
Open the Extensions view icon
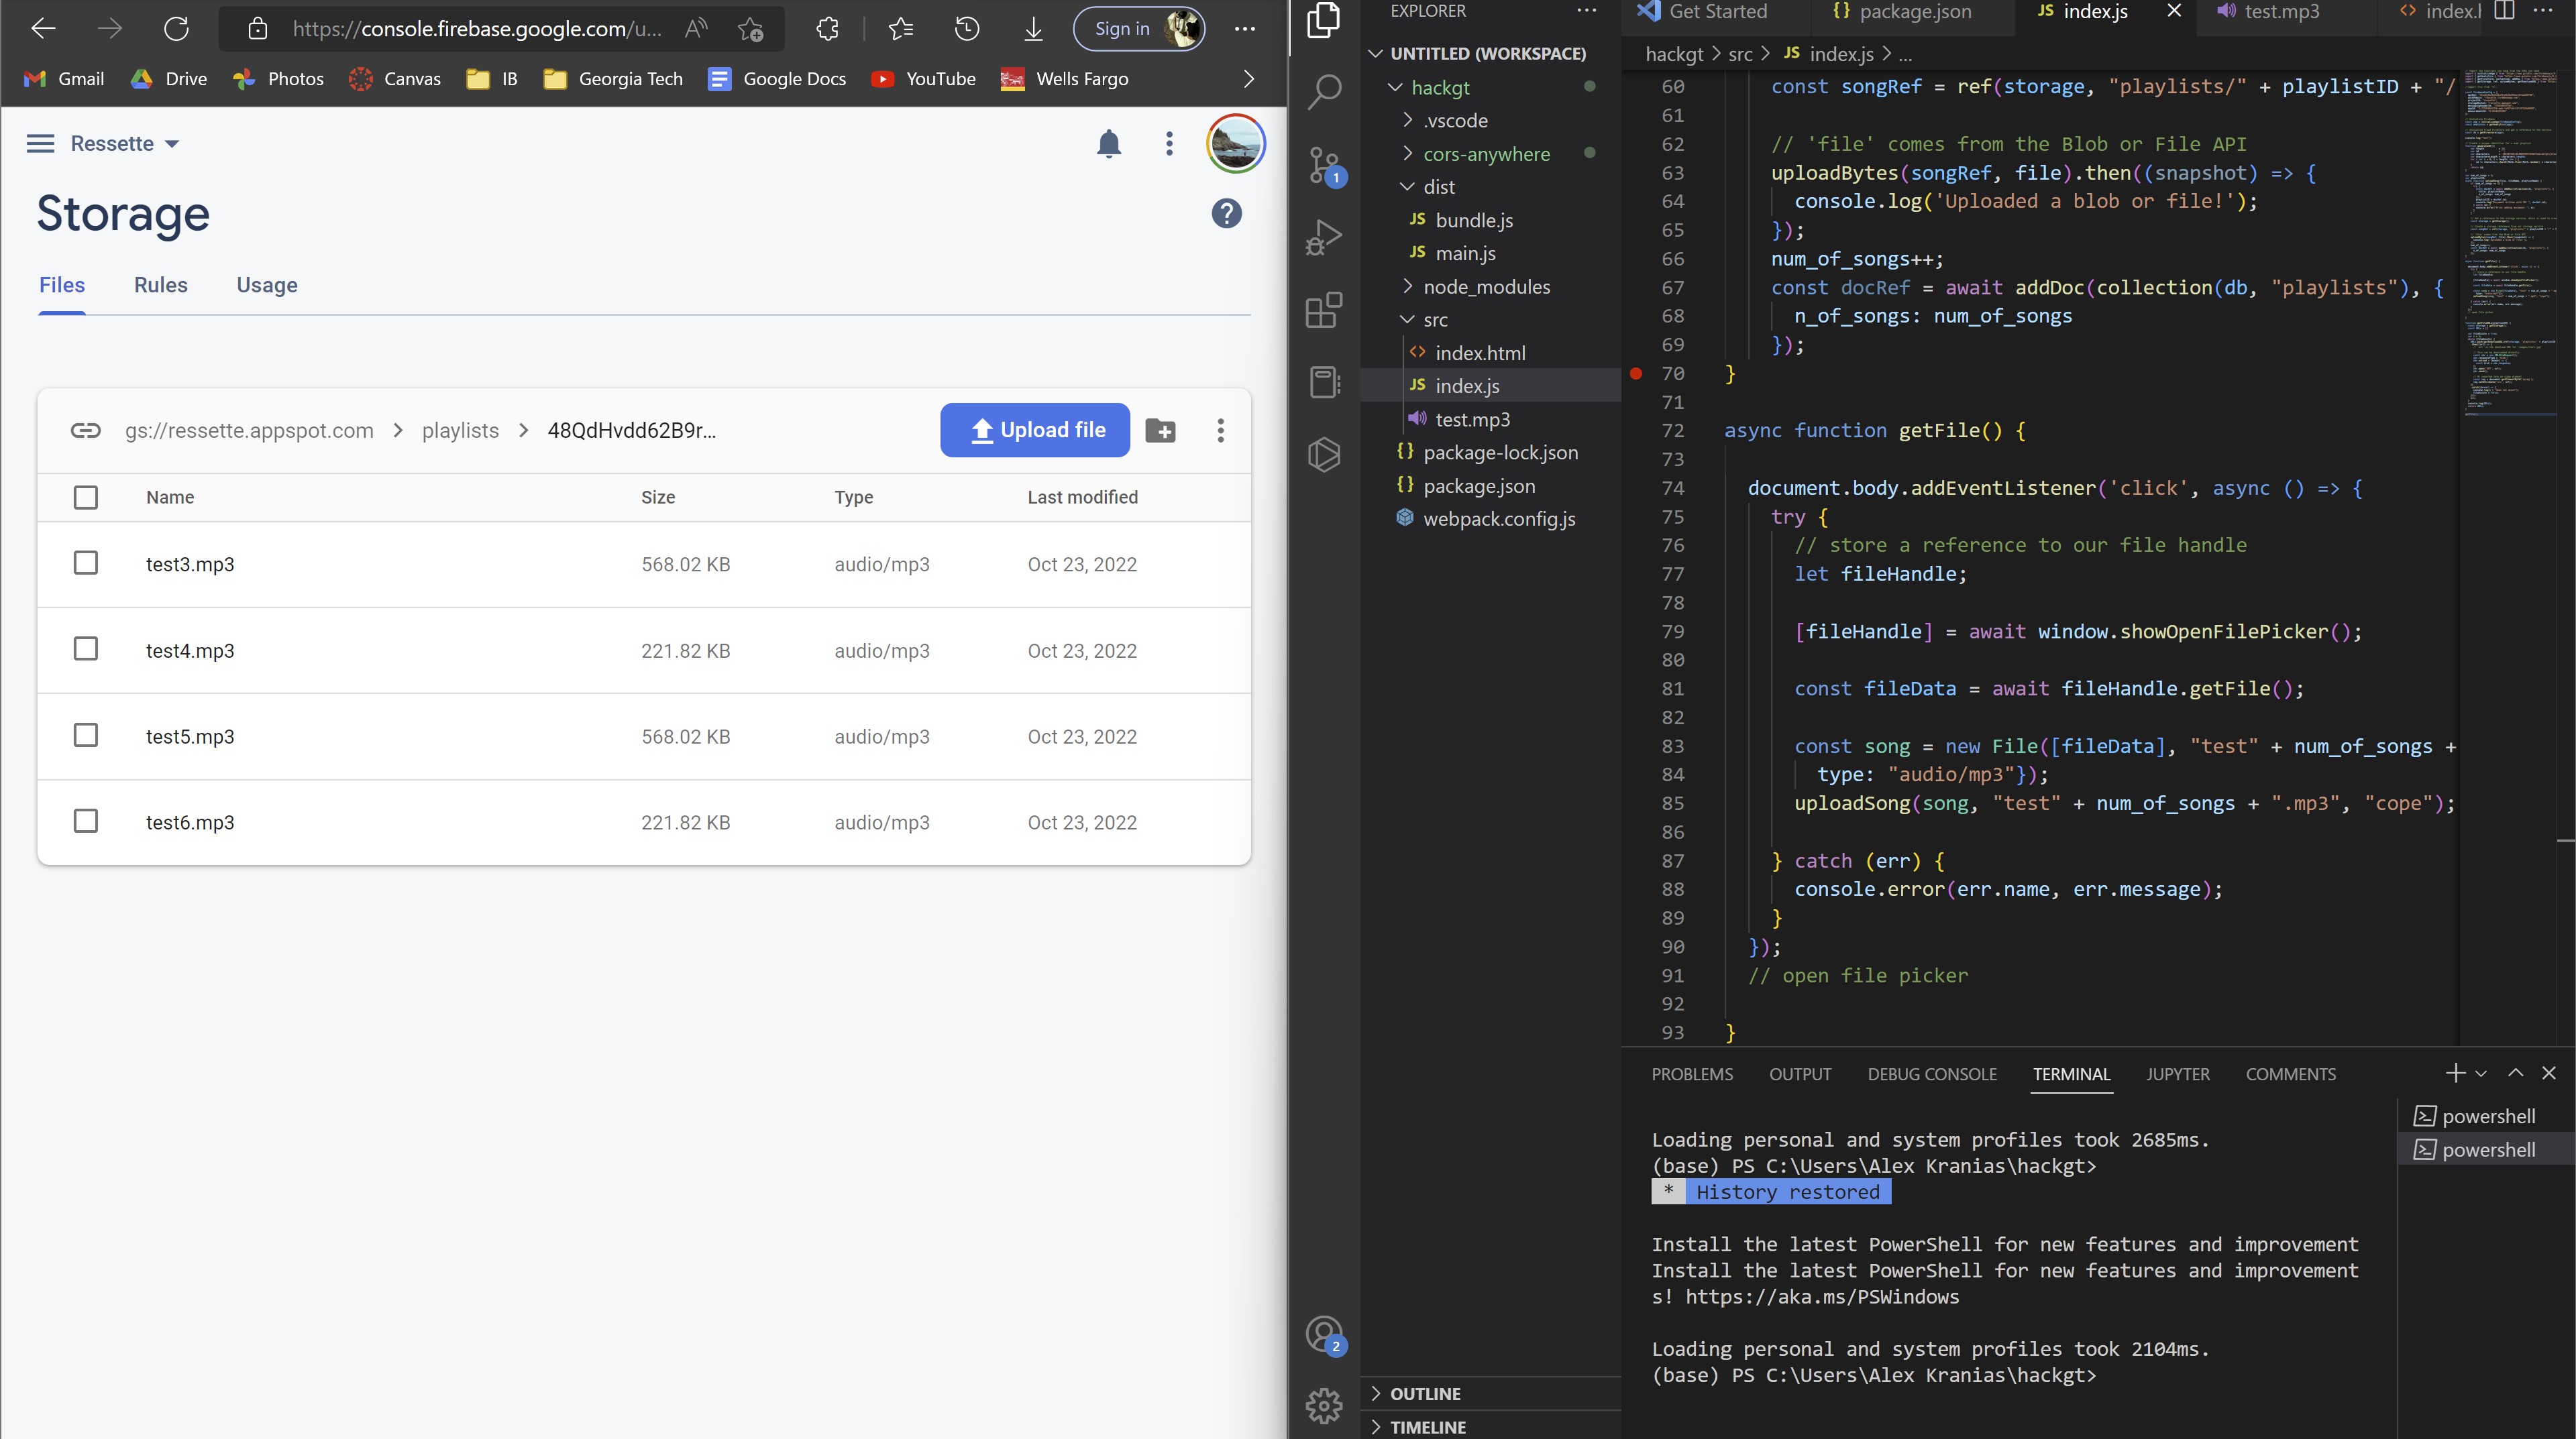pyautogui.click(x=1324, y=310)
